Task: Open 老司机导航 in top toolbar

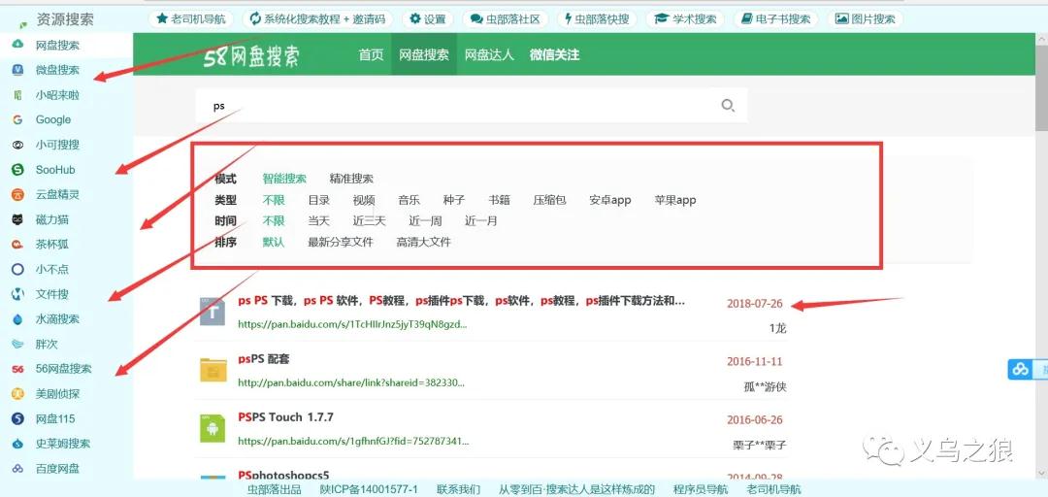Action: 191,18
